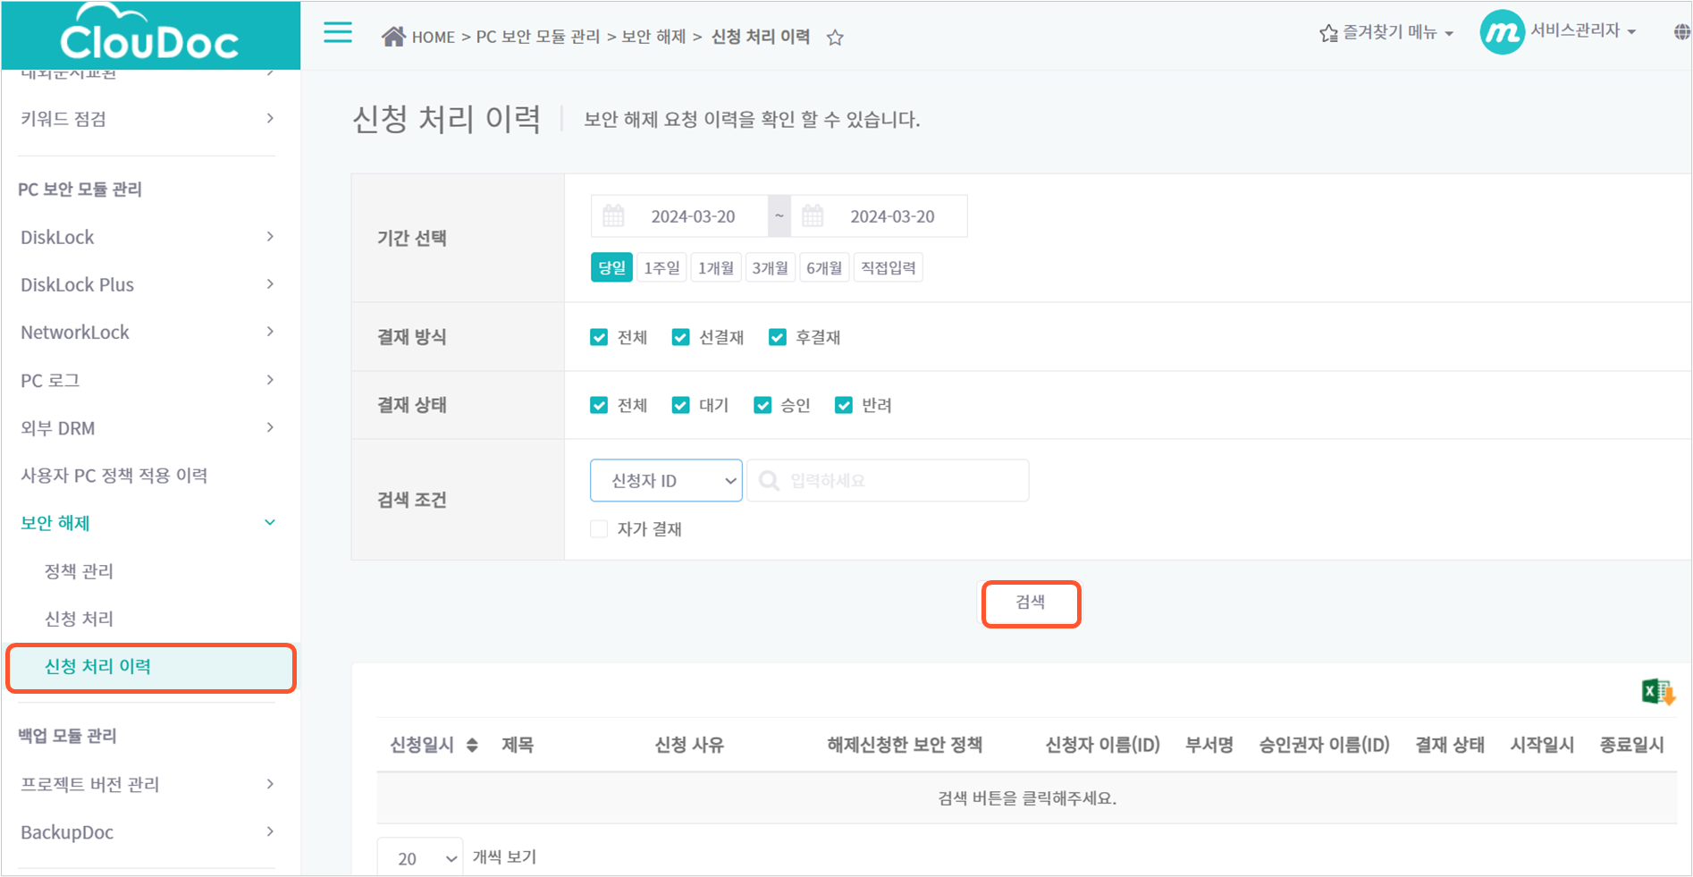Open the globe language icon
Image resolution: width=1693 pixels, height=877 pixels.
tap(1681, 32)
